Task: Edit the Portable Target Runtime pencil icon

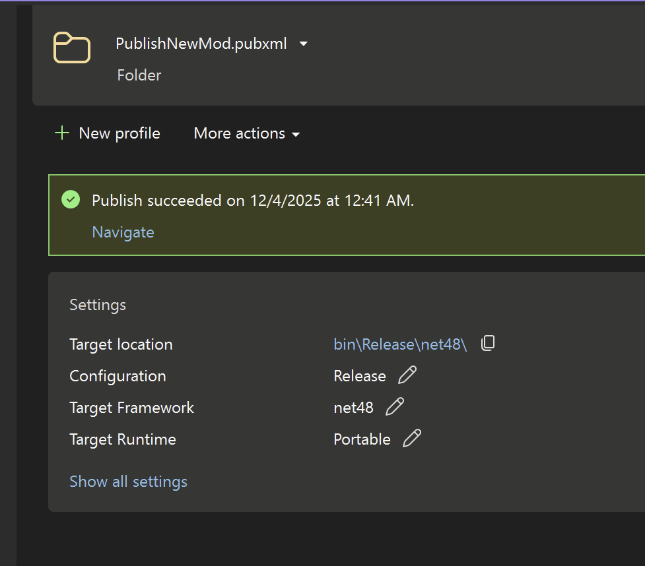Action: [412, 438]
